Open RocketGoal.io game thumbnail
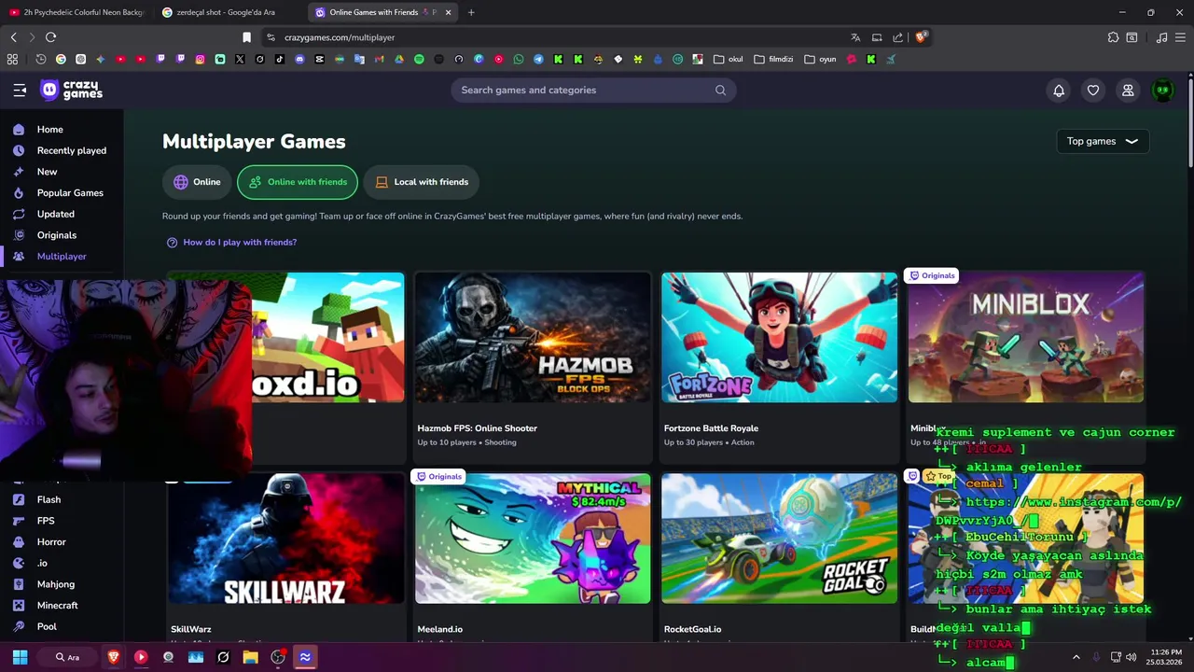Screen dimensions: 1194x672 780,539
